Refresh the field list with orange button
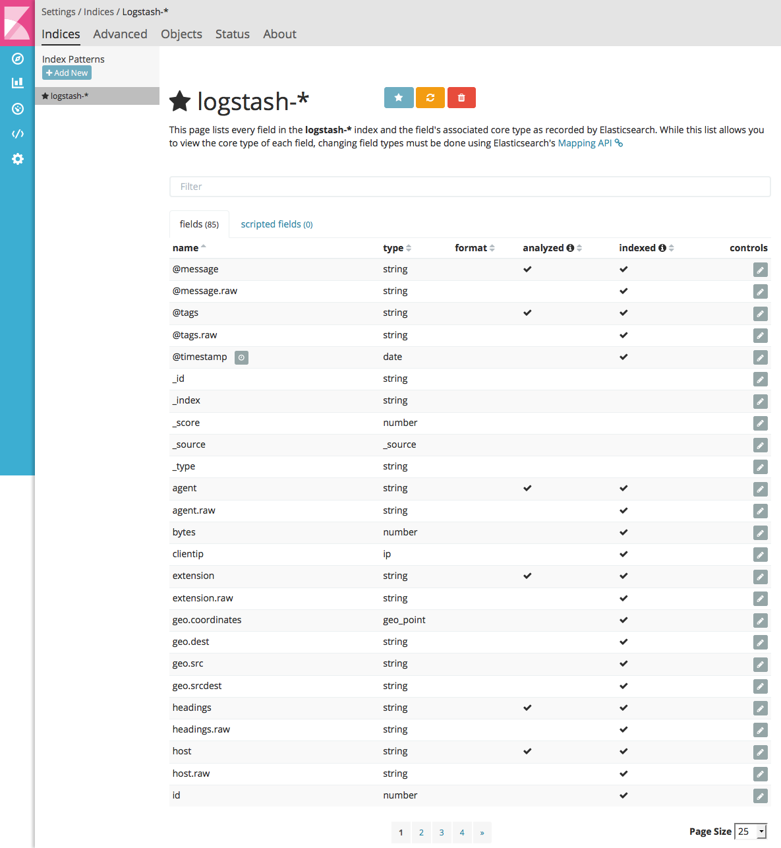The width and height of the screenshot is (781, 848). [430, 98]
